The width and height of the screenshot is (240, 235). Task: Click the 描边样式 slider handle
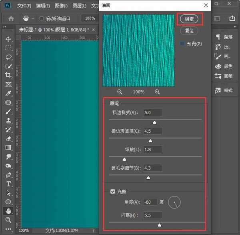[154, 122]
